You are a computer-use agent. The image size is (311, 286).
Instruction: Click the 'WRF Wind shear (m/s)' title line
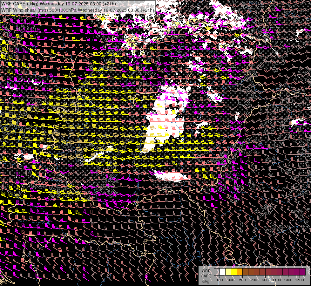coord(78,10)
